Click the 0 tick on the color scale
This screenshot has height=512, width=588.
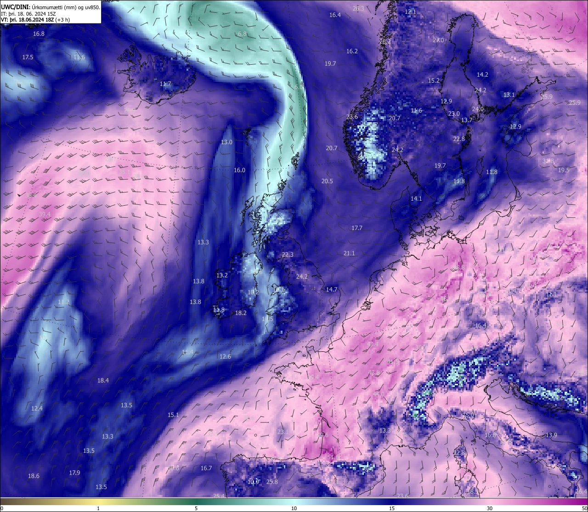click(x=1, y=508)
